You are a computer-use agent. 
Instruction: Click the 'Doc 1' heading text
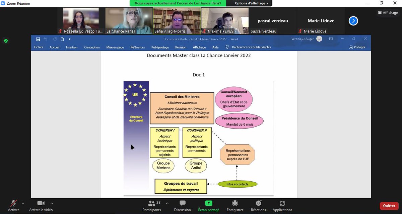(x=199, y=74)
